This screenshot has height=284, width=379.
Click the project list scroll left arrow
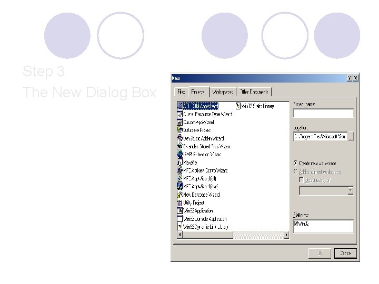click(x=180, y=235)
